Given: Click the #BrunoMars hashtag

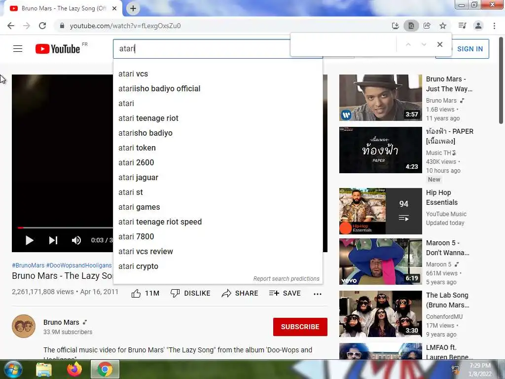Looking at the screenshot, I should point(28,265).
